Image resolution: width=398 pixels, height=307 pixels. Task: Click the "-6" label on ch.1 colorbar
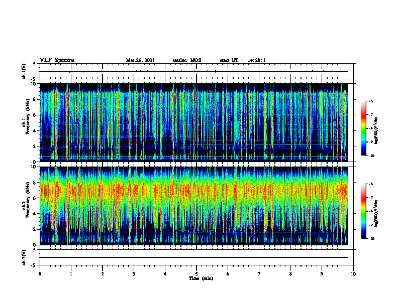point(371,101)
